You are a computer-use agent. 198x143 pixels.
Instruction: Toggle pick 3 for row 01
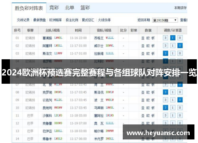coord(166,38)
